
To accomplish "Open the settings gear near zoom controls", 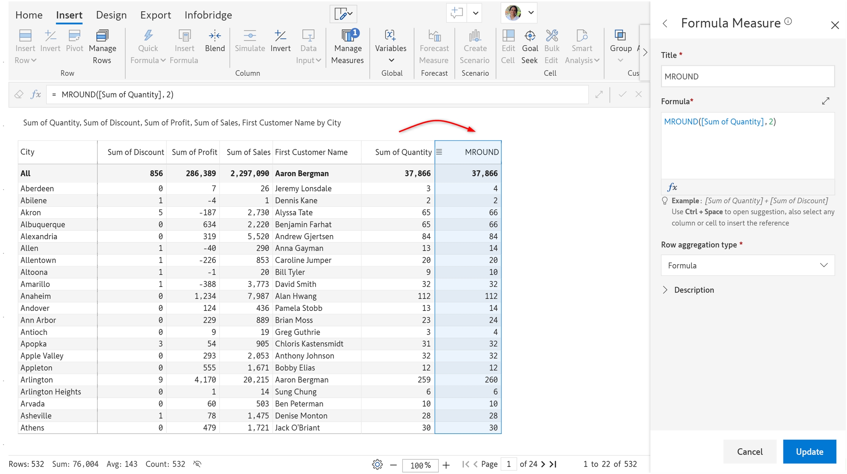I will tap(377, 464).
